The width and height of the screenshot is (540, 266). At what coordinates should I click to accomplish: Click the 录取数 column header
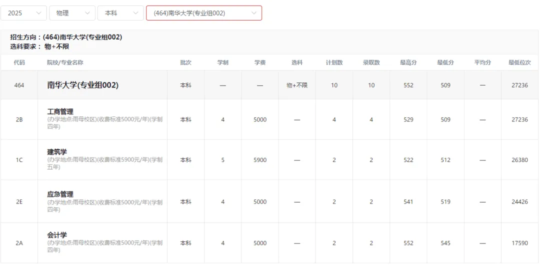(371, 62)
